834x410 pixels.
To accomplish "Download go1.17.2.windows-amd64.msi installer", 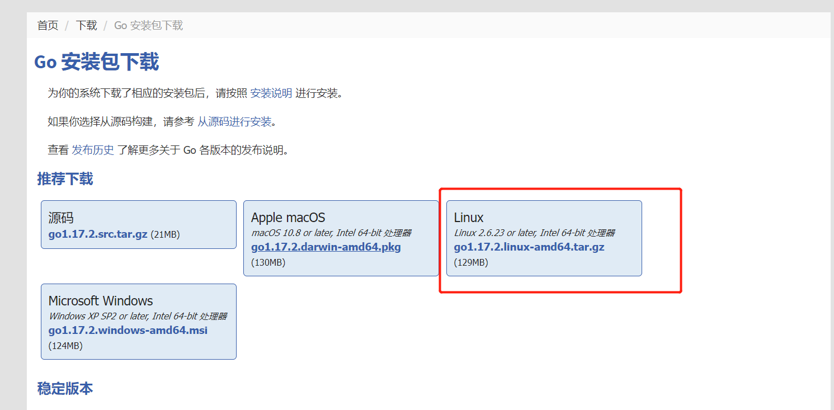I will pos(128,330).
